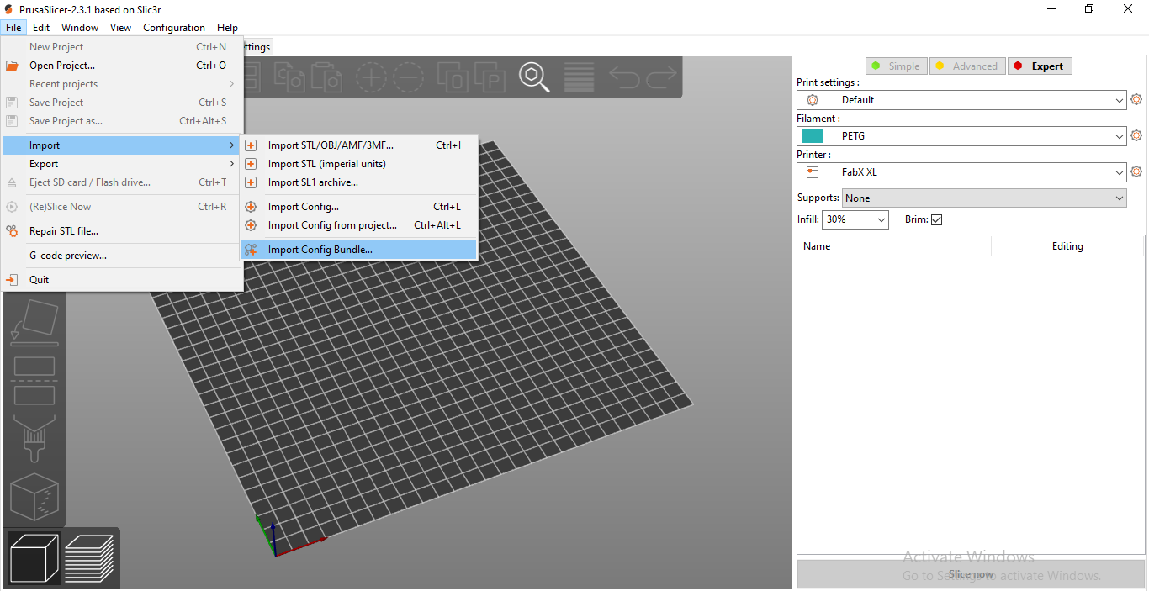
Task: Open the View menu
Action: (121, 28)
